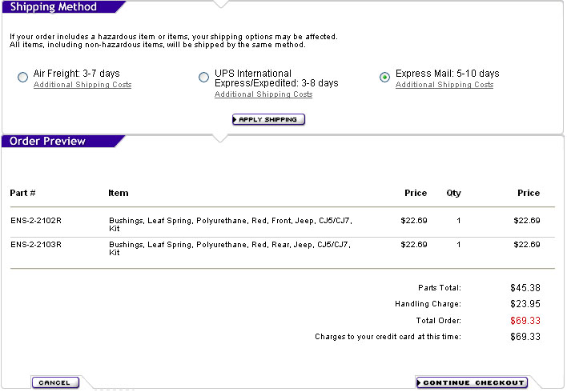Screen dimensions: 567x392
Task: Click the Parts Total amount $45.38
Action: [x=525, y=287]
